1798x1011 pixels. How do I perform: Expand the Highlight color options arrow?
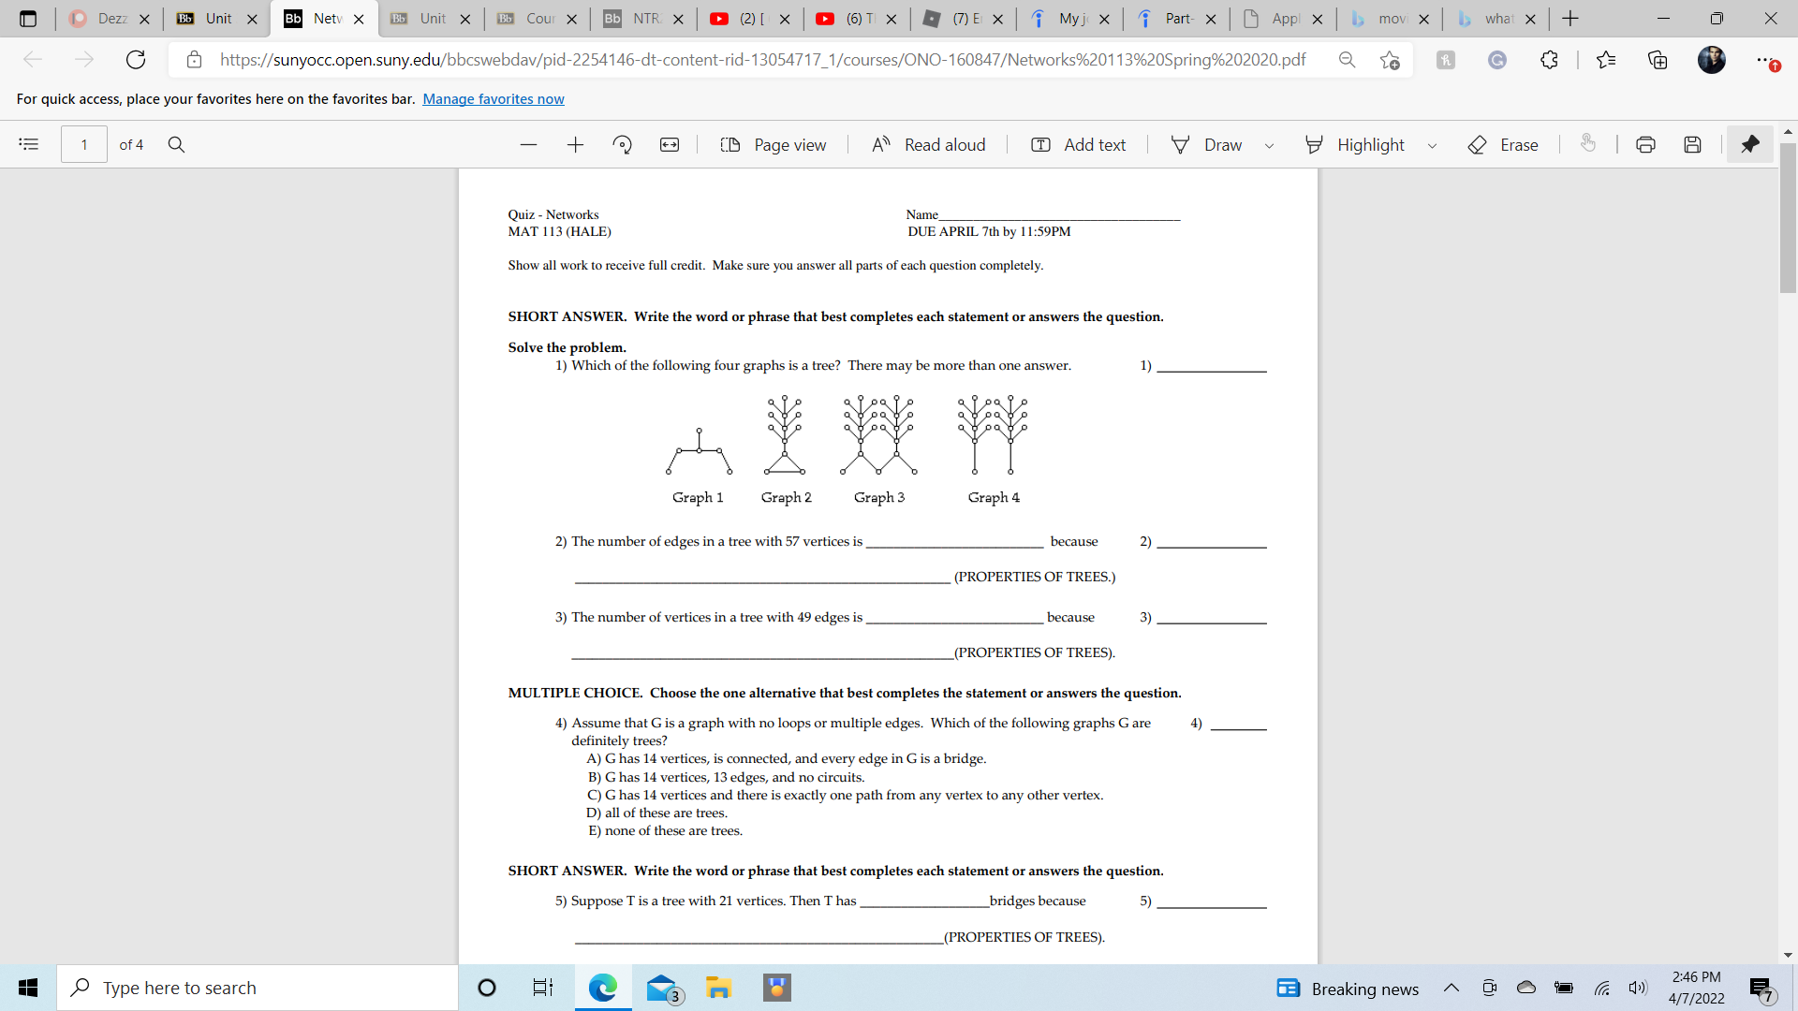[x=1432, y=145]
